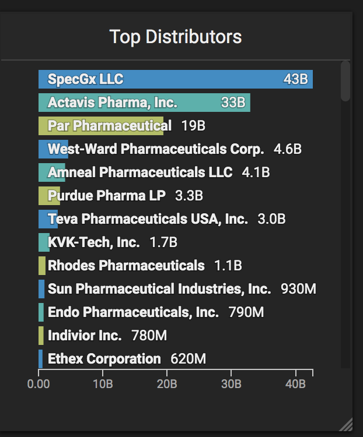This screenshot has width=363, height=437.
Task: Select West-Ward Pharmaceuticals Corp. bar
Action: tap(53, 149)
